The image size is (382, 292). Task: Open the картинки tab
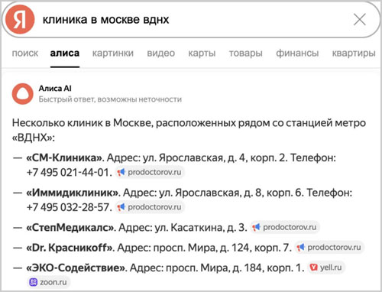pyautogui.click(x=113, y=53)
